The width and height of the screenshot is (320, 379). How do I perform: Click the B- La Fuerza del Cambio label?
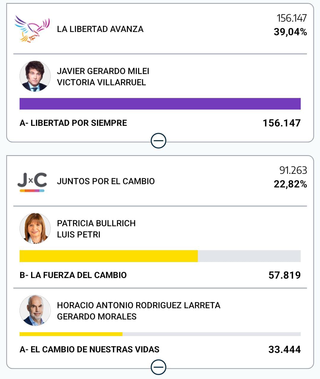tap(73, 275)
